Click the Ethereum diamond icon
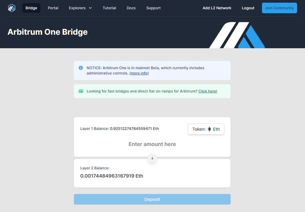Image resolution: width=305 pixels, height=212 pixels. coord(209,129)
